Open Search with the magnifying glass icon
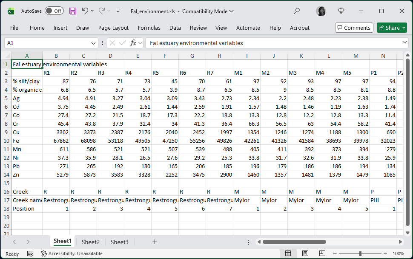Image resolution: width=413 pixels, height=259 pixels. (297, 11)
